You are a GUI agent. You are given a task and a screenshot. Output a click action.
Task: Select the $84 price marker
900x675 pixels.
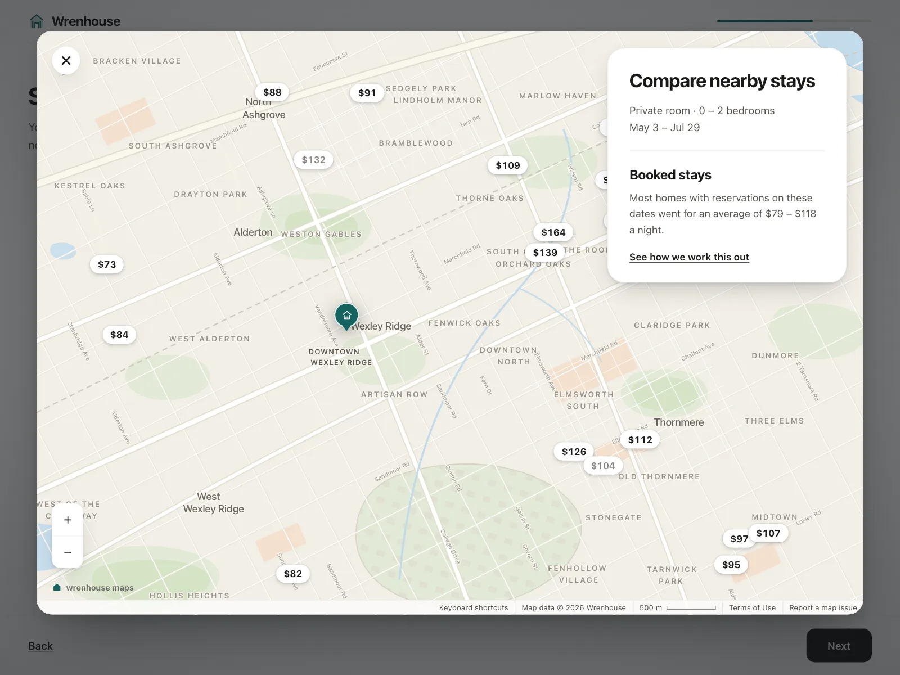[x=119, y=335]
